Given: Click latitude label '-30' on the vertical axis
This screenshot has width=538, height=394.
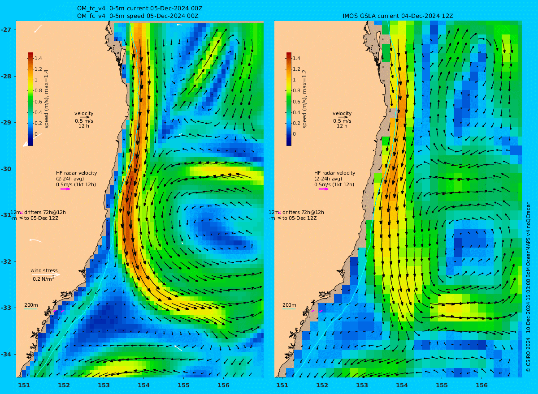Looking at the screenshot, I should [x=7, y=169].
